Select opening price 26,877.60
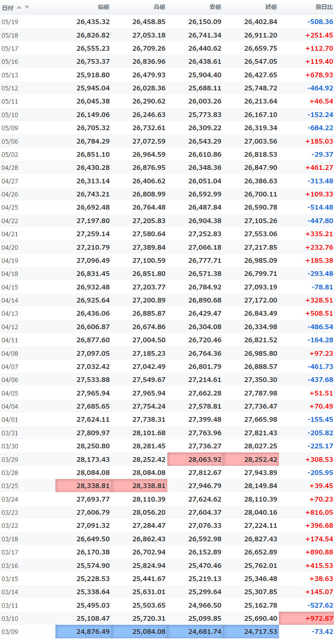The height and width of the screenshot is (639, 334). tap(93, 340)
